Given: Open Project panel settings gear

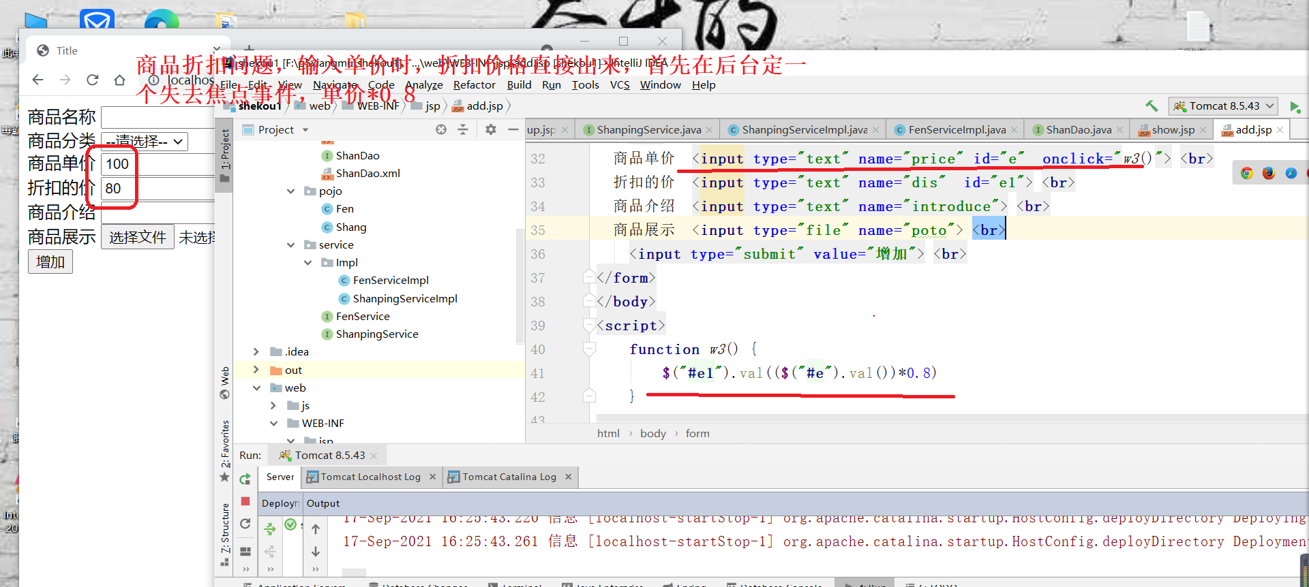Looking at the screenshot, I should pyautogui.click(x=491, y=129).
